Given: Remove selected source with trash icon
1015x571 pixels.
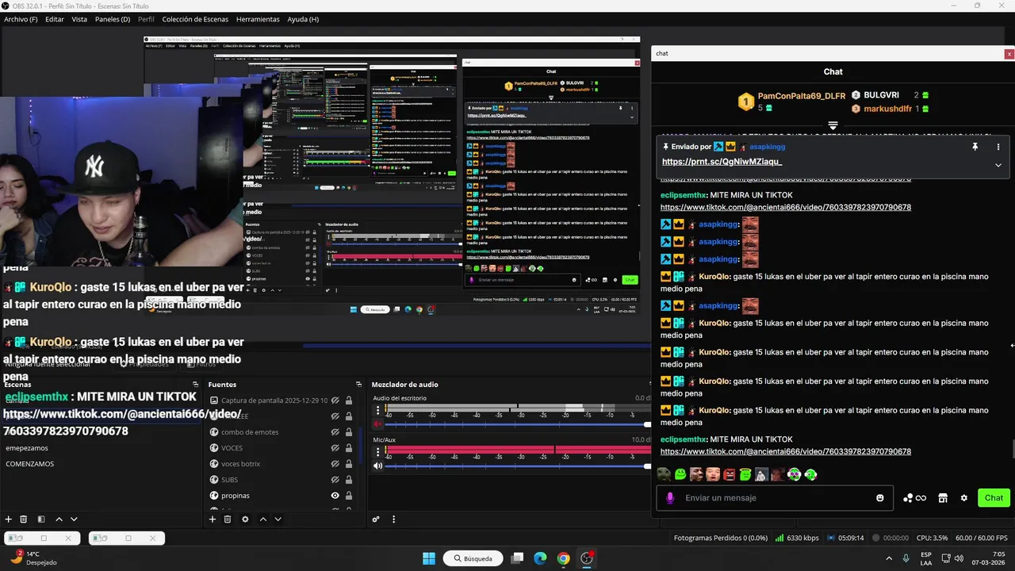Looking at the screenshot, I should [228, 519].
